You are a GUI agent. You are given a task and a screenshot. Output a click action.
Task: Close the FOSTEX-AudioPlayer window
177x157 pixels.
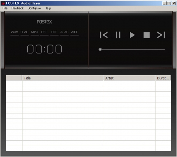(174, 3)
